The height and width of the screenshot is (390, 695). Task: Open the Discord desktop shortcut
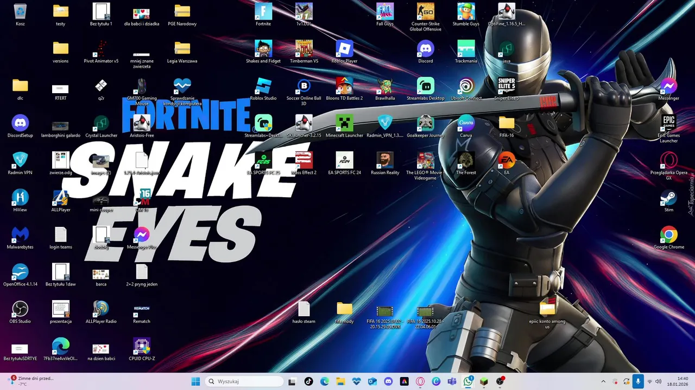426,52
